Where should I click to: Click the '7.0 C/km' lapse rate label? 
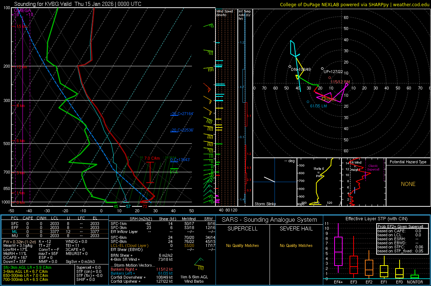(152, 158)
